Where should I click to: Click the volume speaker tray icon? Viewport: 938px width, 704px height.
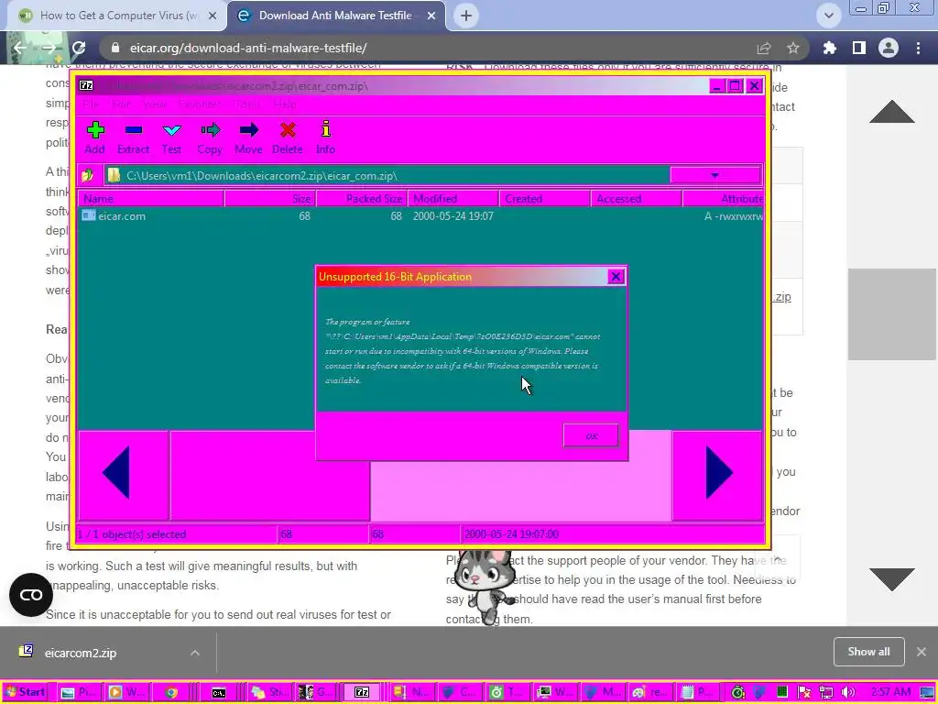click(848, 692)
